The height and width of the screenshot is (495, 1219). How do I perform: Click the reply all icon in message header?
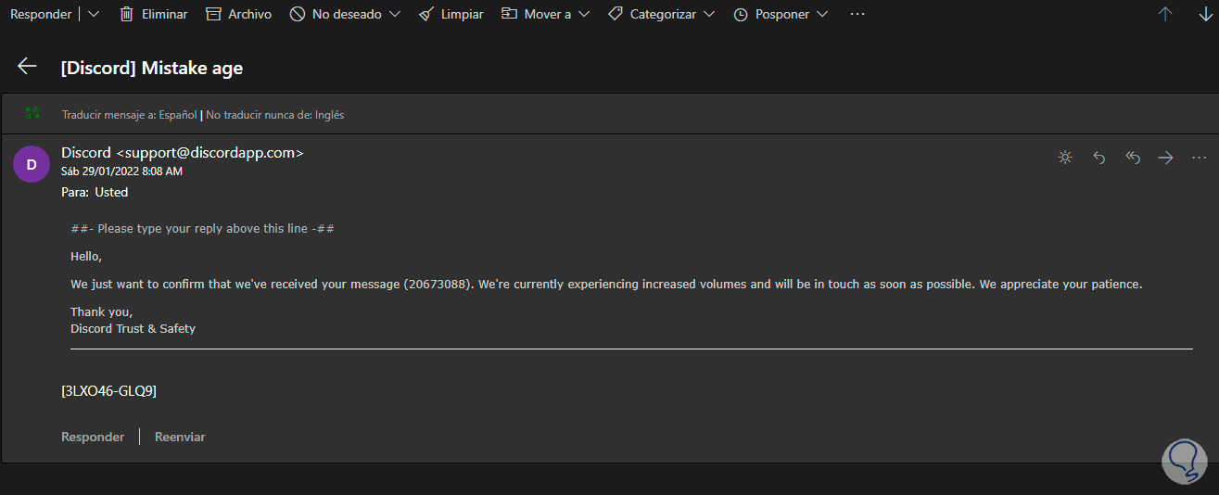tap(1132, 158)
